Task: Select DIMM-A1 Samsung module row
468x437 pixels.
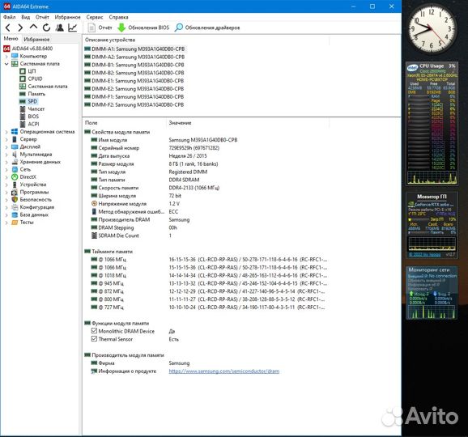Action: [134, 49]
